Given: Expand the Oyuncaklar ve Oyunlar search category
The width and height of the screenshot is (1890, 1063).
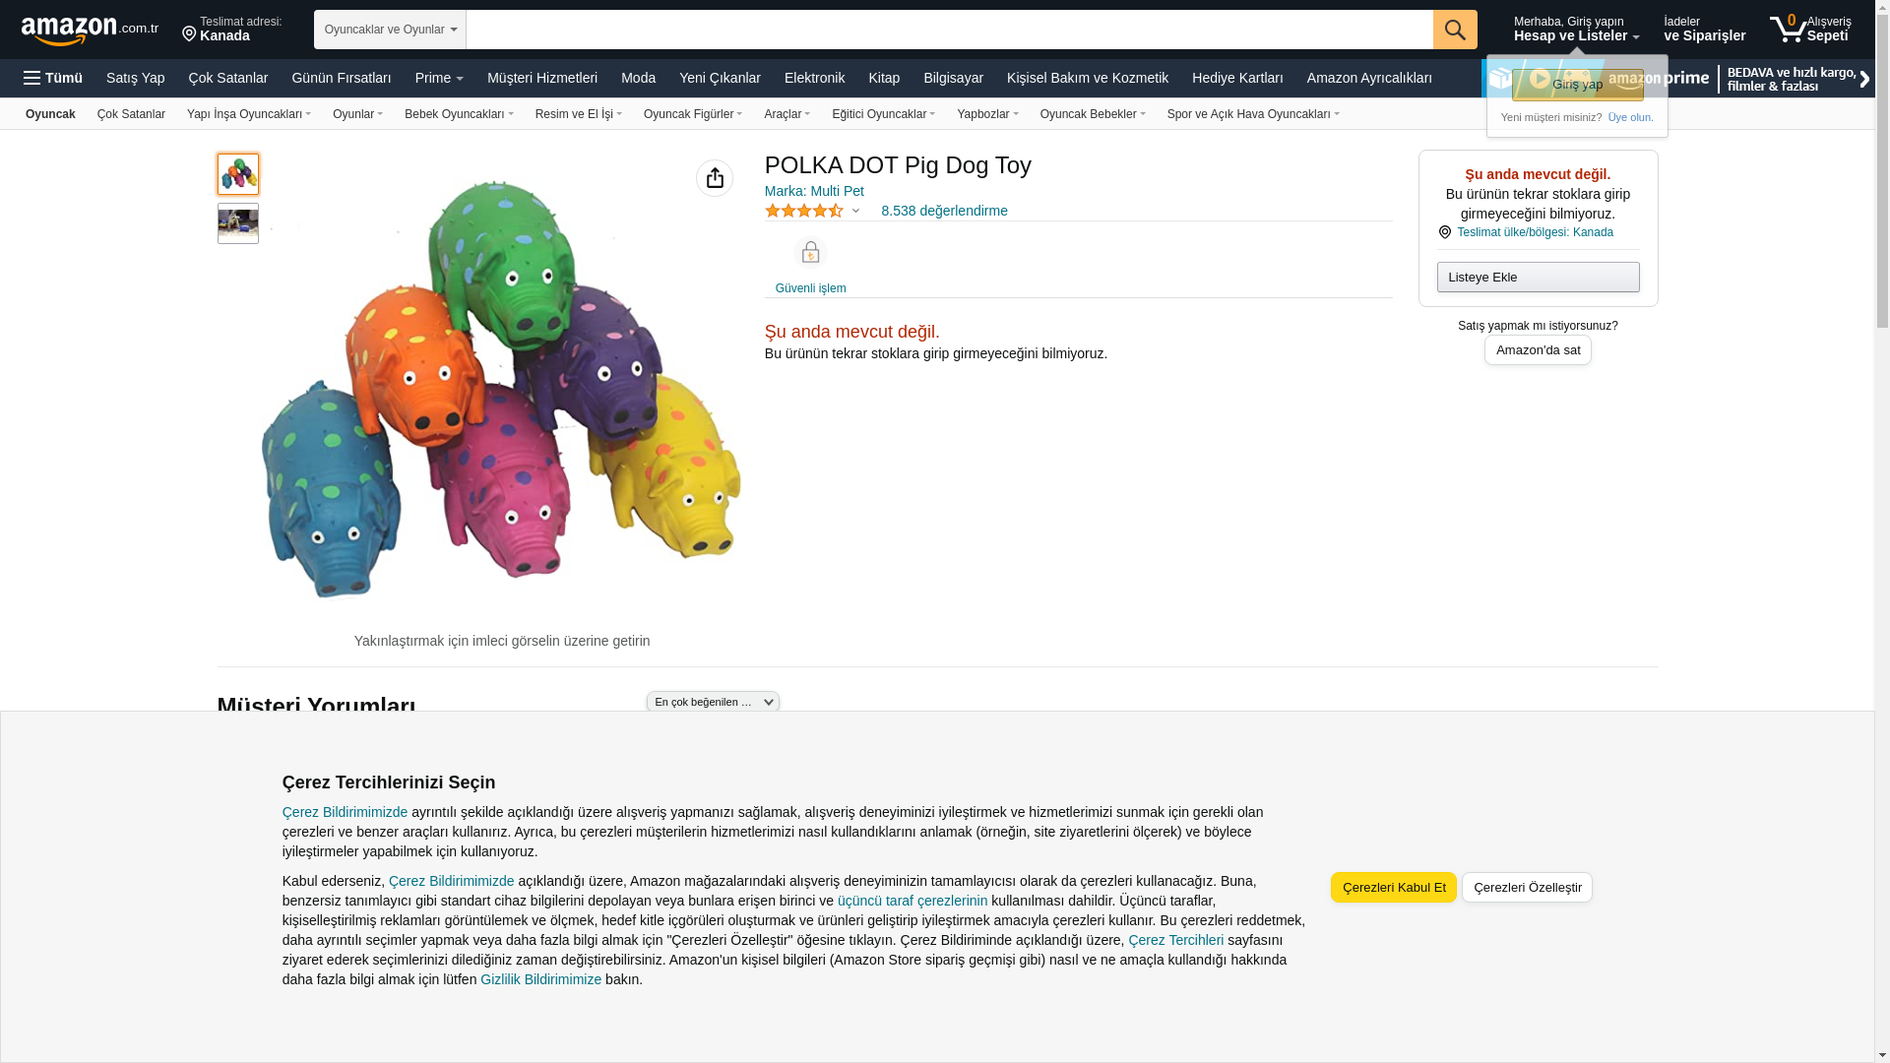Looking at the screenshot, I should (x=390, y=30).
